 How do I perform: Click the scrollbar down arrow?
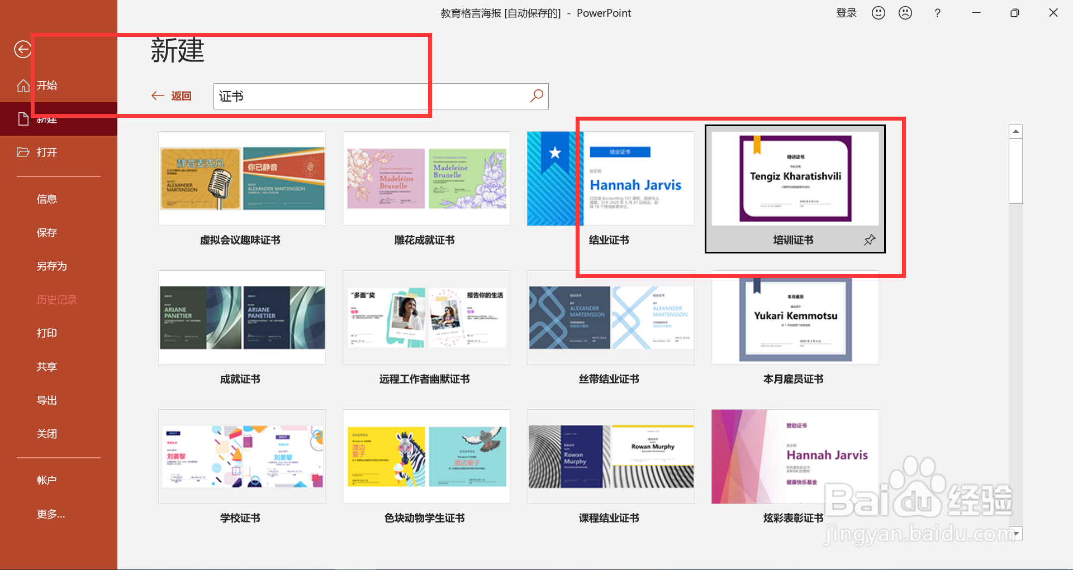tap(1015, 533)
